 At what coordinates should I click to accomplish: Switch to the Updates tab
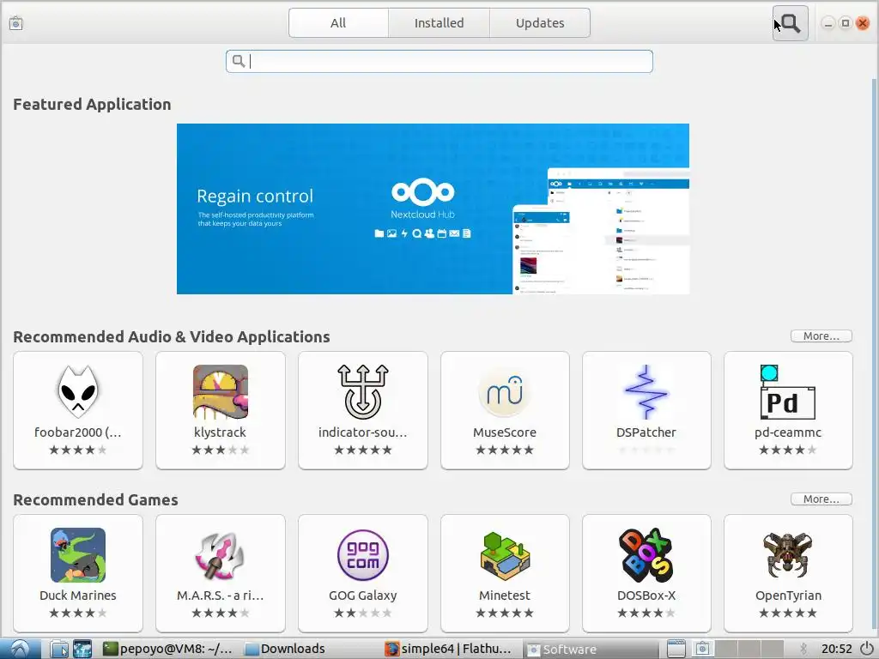(540, 23)
